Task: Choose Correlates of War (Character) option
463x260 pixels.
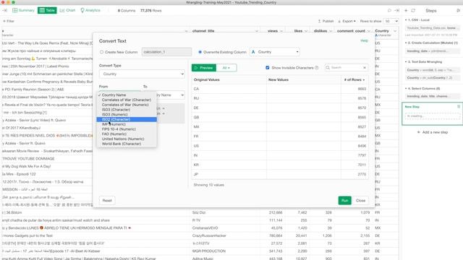Action: [127, 100]
